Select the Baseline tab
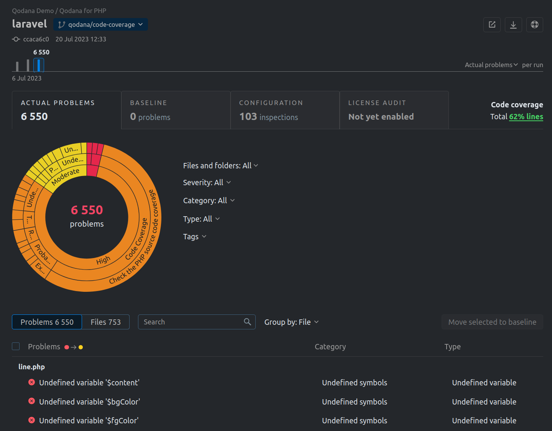This screenshot has width=552, height=431. click(176, 110)
